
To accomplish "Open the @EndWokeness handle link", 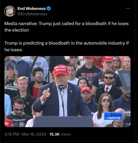I will (x=32, y=14).
